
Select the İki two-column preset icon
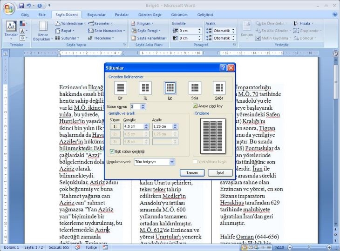pyautogui.click(x=145, y=88)
